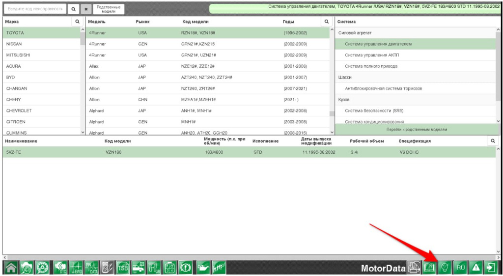The width and height of the screenshot is (503, 276).
Task: Click the lightbulb tips icon
Action: (x=445, y=268)
